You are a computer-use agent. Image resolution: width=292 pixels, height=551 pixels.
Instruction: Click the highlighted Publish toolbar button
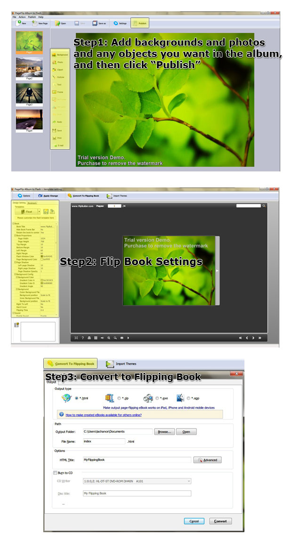[140, 23]
